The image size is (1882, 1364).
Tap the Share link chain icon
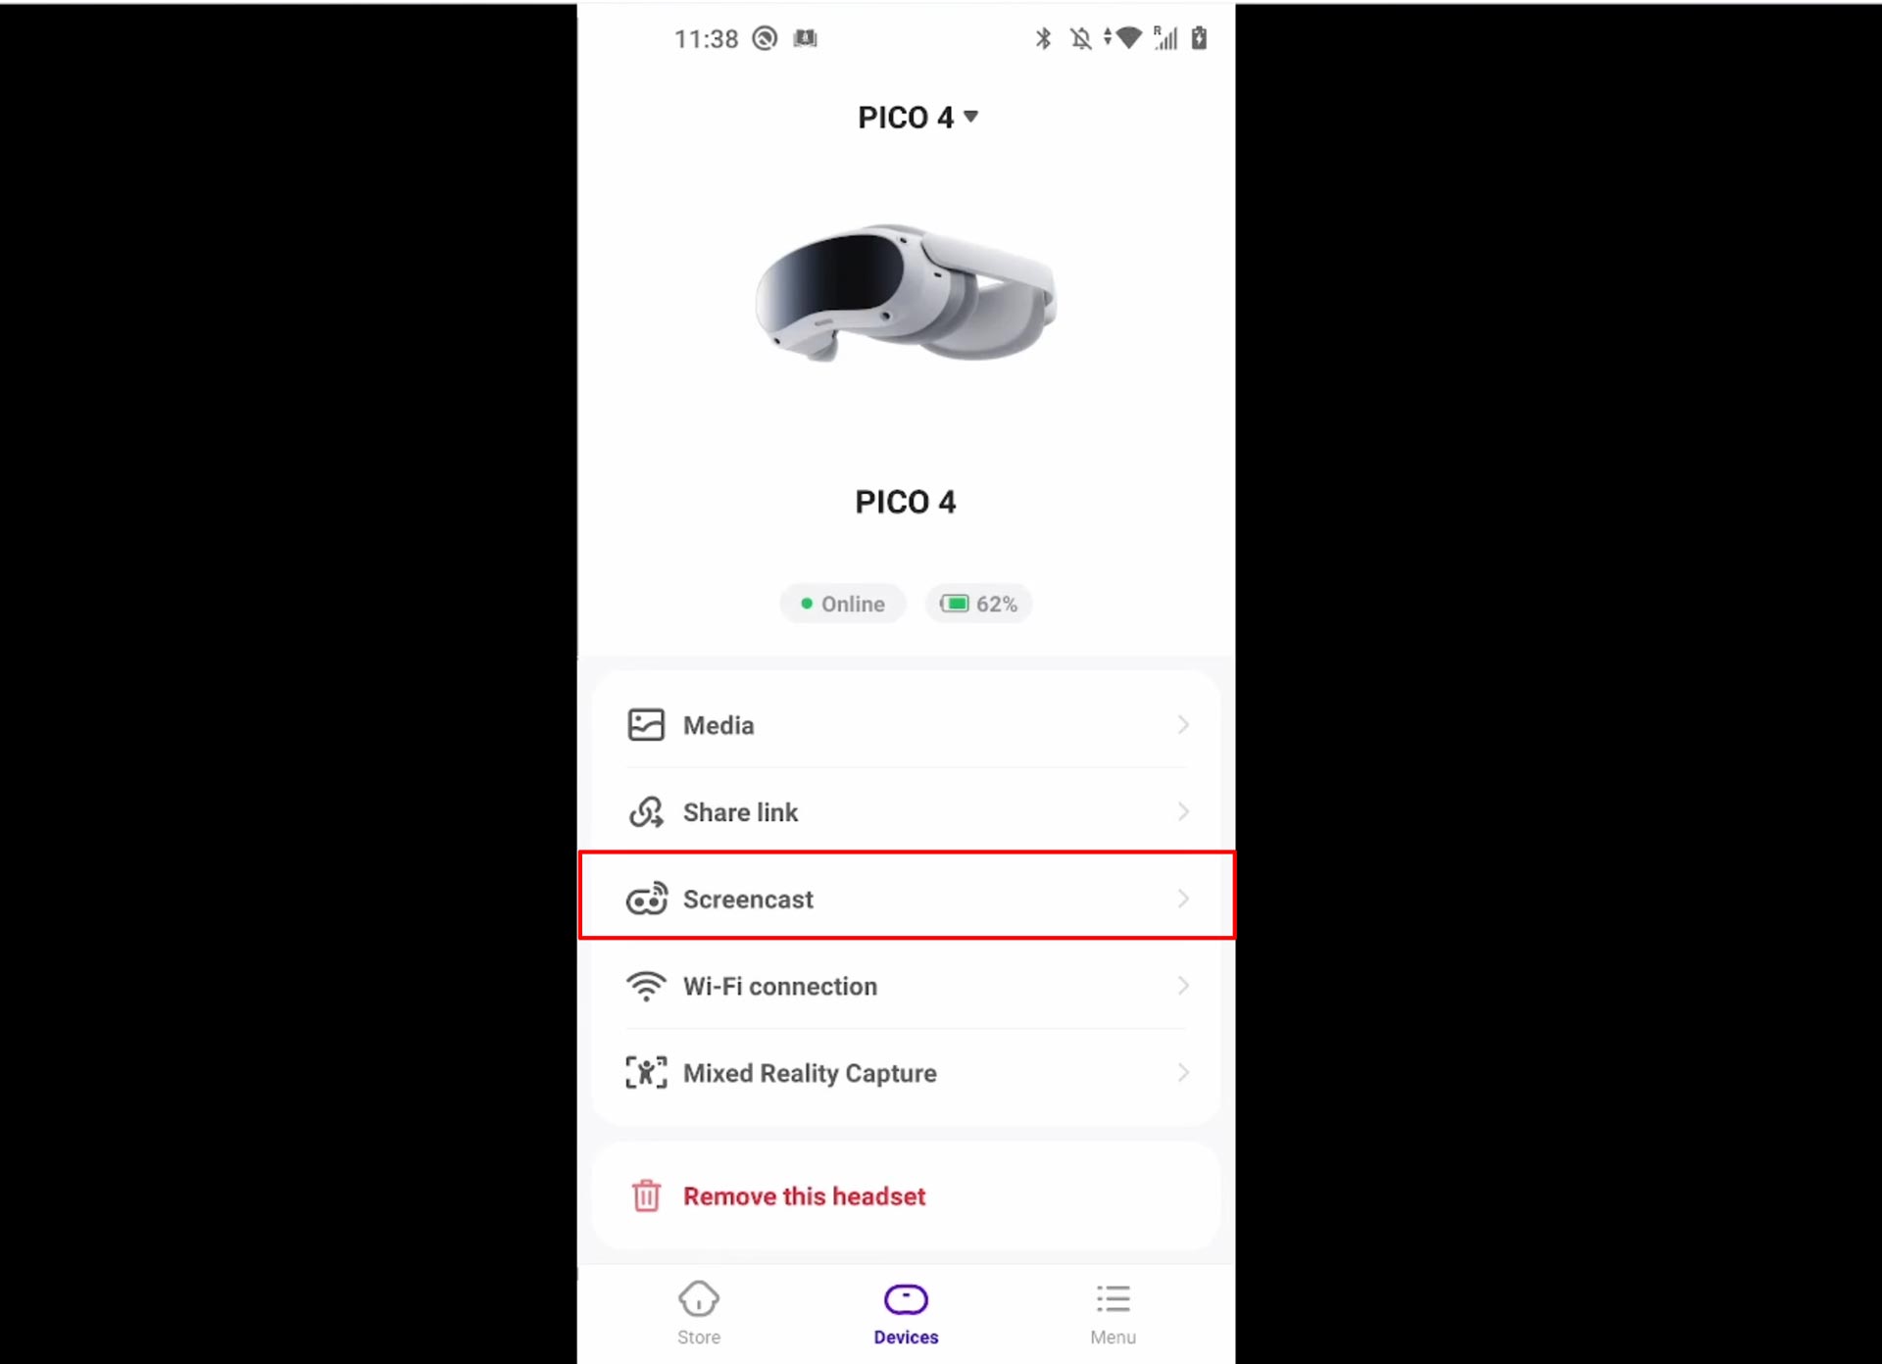coord(646,812)
